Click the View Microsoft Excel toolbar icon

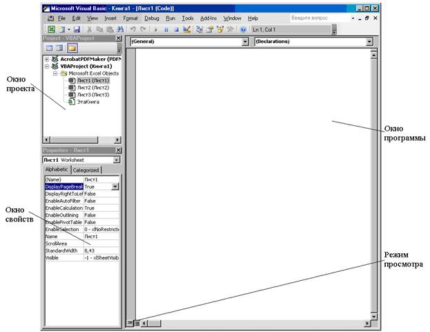click(x=51, y=29)
